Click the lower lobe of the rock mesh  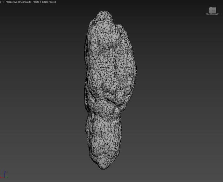point(104,137)
